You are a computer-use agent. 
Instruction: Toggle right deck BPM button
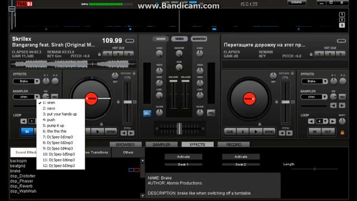pos(341,41)
